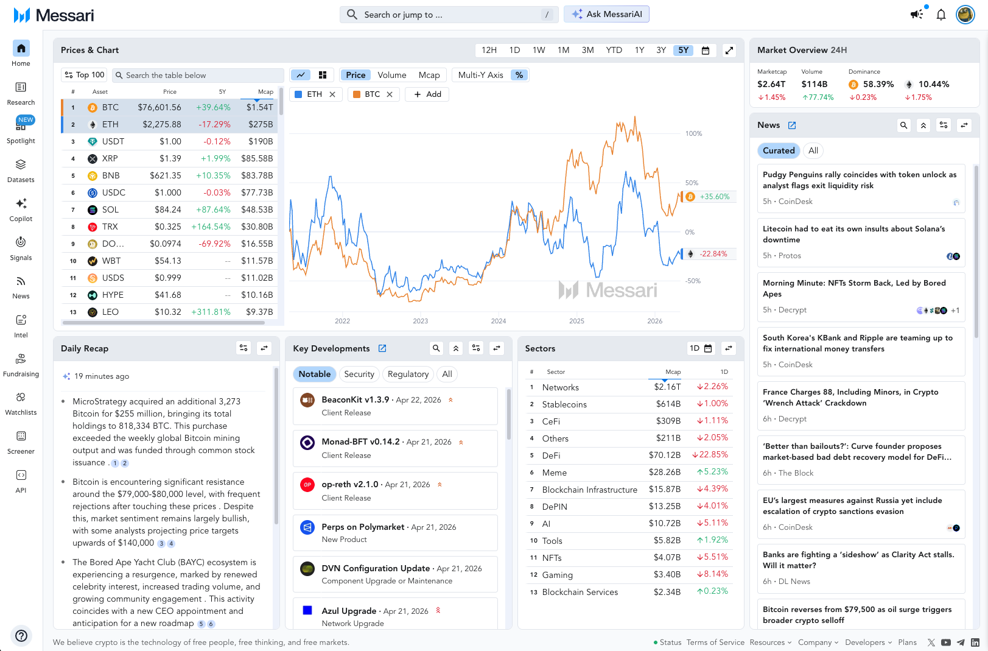Screen dimensions: 988x651
Task: Open the News panel filter settings
Action: [x=944, y=125]
